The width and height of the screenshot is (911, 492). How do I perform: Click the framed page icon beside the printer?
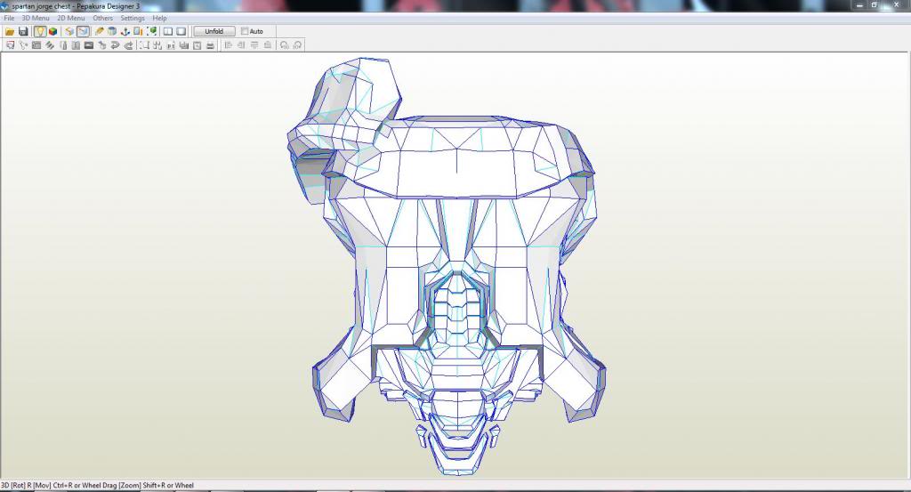click(197, 45)
